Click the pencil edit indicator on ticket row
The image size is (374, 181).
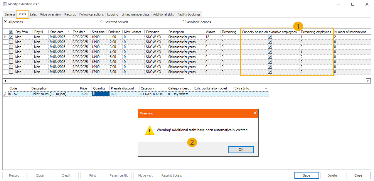tap(5, 94)
